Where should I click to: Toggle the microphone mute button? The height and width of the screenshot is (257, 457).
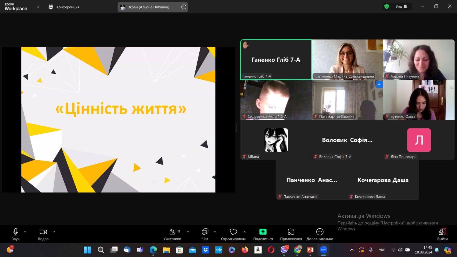[16, 234]
